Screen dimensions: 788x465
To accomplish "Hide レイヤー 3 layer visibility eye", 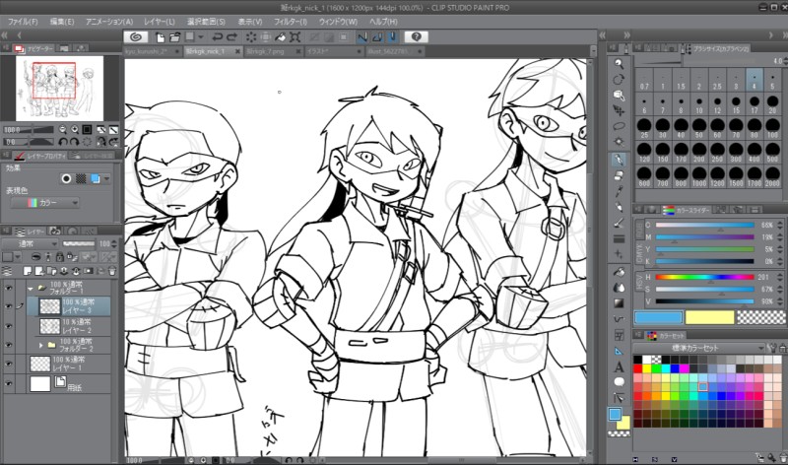I will tap(8, 306).
